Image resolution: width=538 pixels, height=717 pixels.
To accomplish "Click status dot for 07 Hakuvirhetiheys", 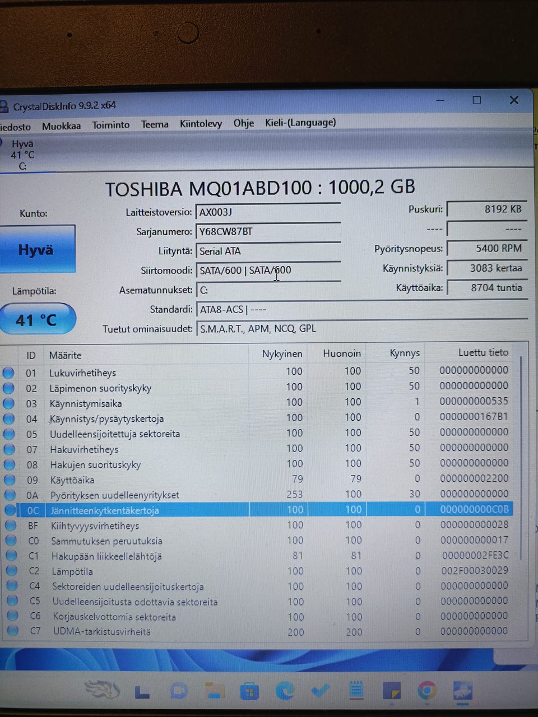I will (10, 449).
